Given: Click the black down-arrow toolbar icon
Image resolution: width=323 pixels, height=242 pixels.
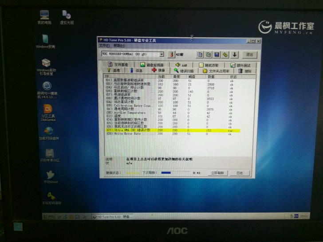Looking at the screenshot, I should point(234,55).
